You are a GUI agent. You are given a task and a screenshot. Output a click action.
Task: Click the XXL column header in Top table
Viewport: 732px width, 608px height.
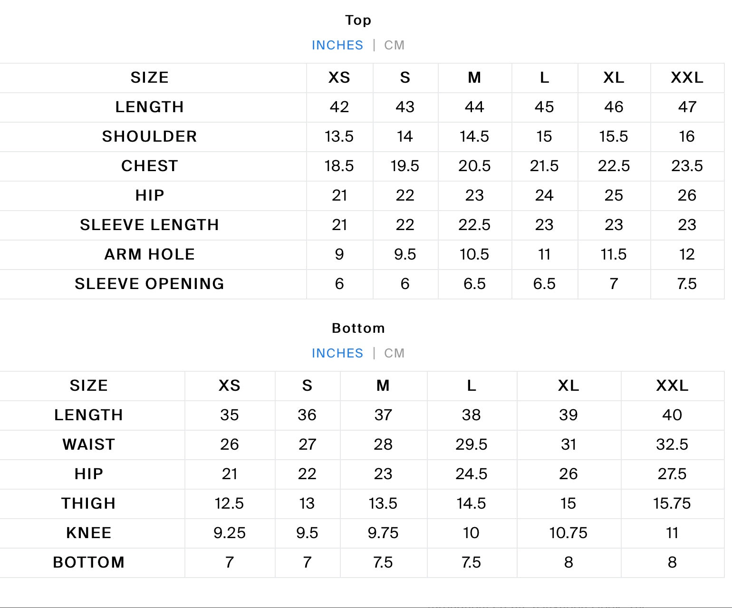pyautogui.click(x=687, y=77)
